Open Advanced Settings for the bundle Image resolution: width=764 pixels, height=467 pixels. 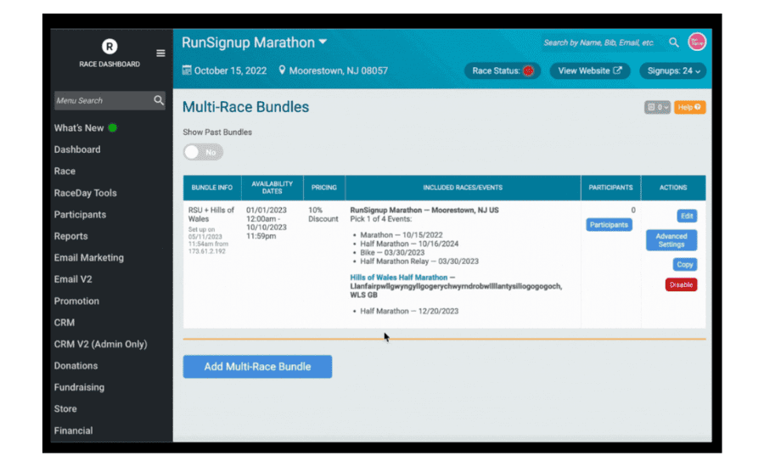(x=671, y=240)
